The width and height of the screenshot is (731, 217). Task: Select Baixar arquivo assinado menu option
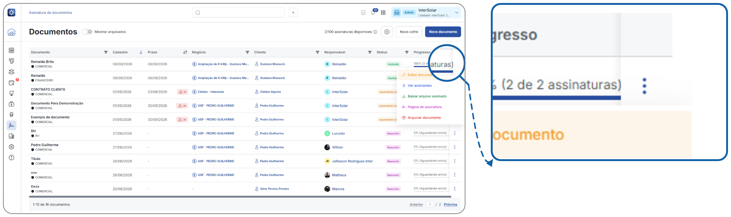click(x=427, y=96)
